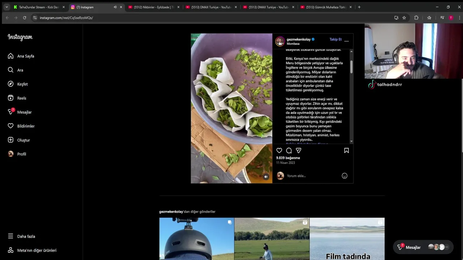Close the Instagram tab
The image size is (463, 260).
click(121, 7)
